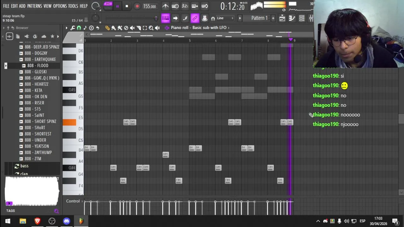Screen dimensions: 404x227
Task: Open Windows Start menu
Action: tap(8, 221)
